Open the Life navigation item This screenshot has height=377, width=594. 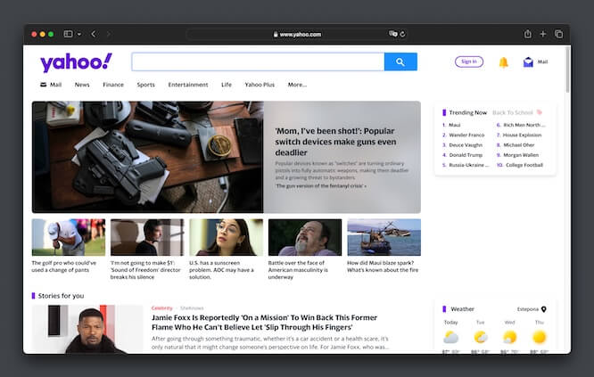(x=227, y=85)
